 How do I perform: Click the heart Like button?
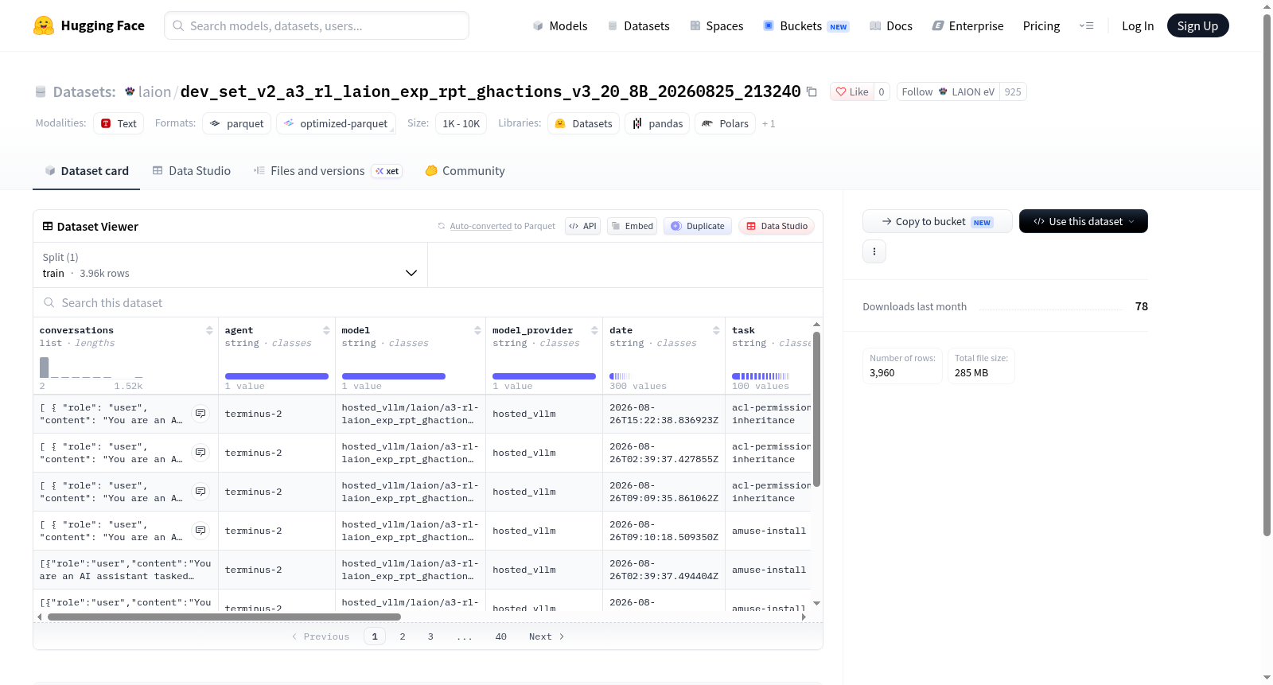coord(851,91)
